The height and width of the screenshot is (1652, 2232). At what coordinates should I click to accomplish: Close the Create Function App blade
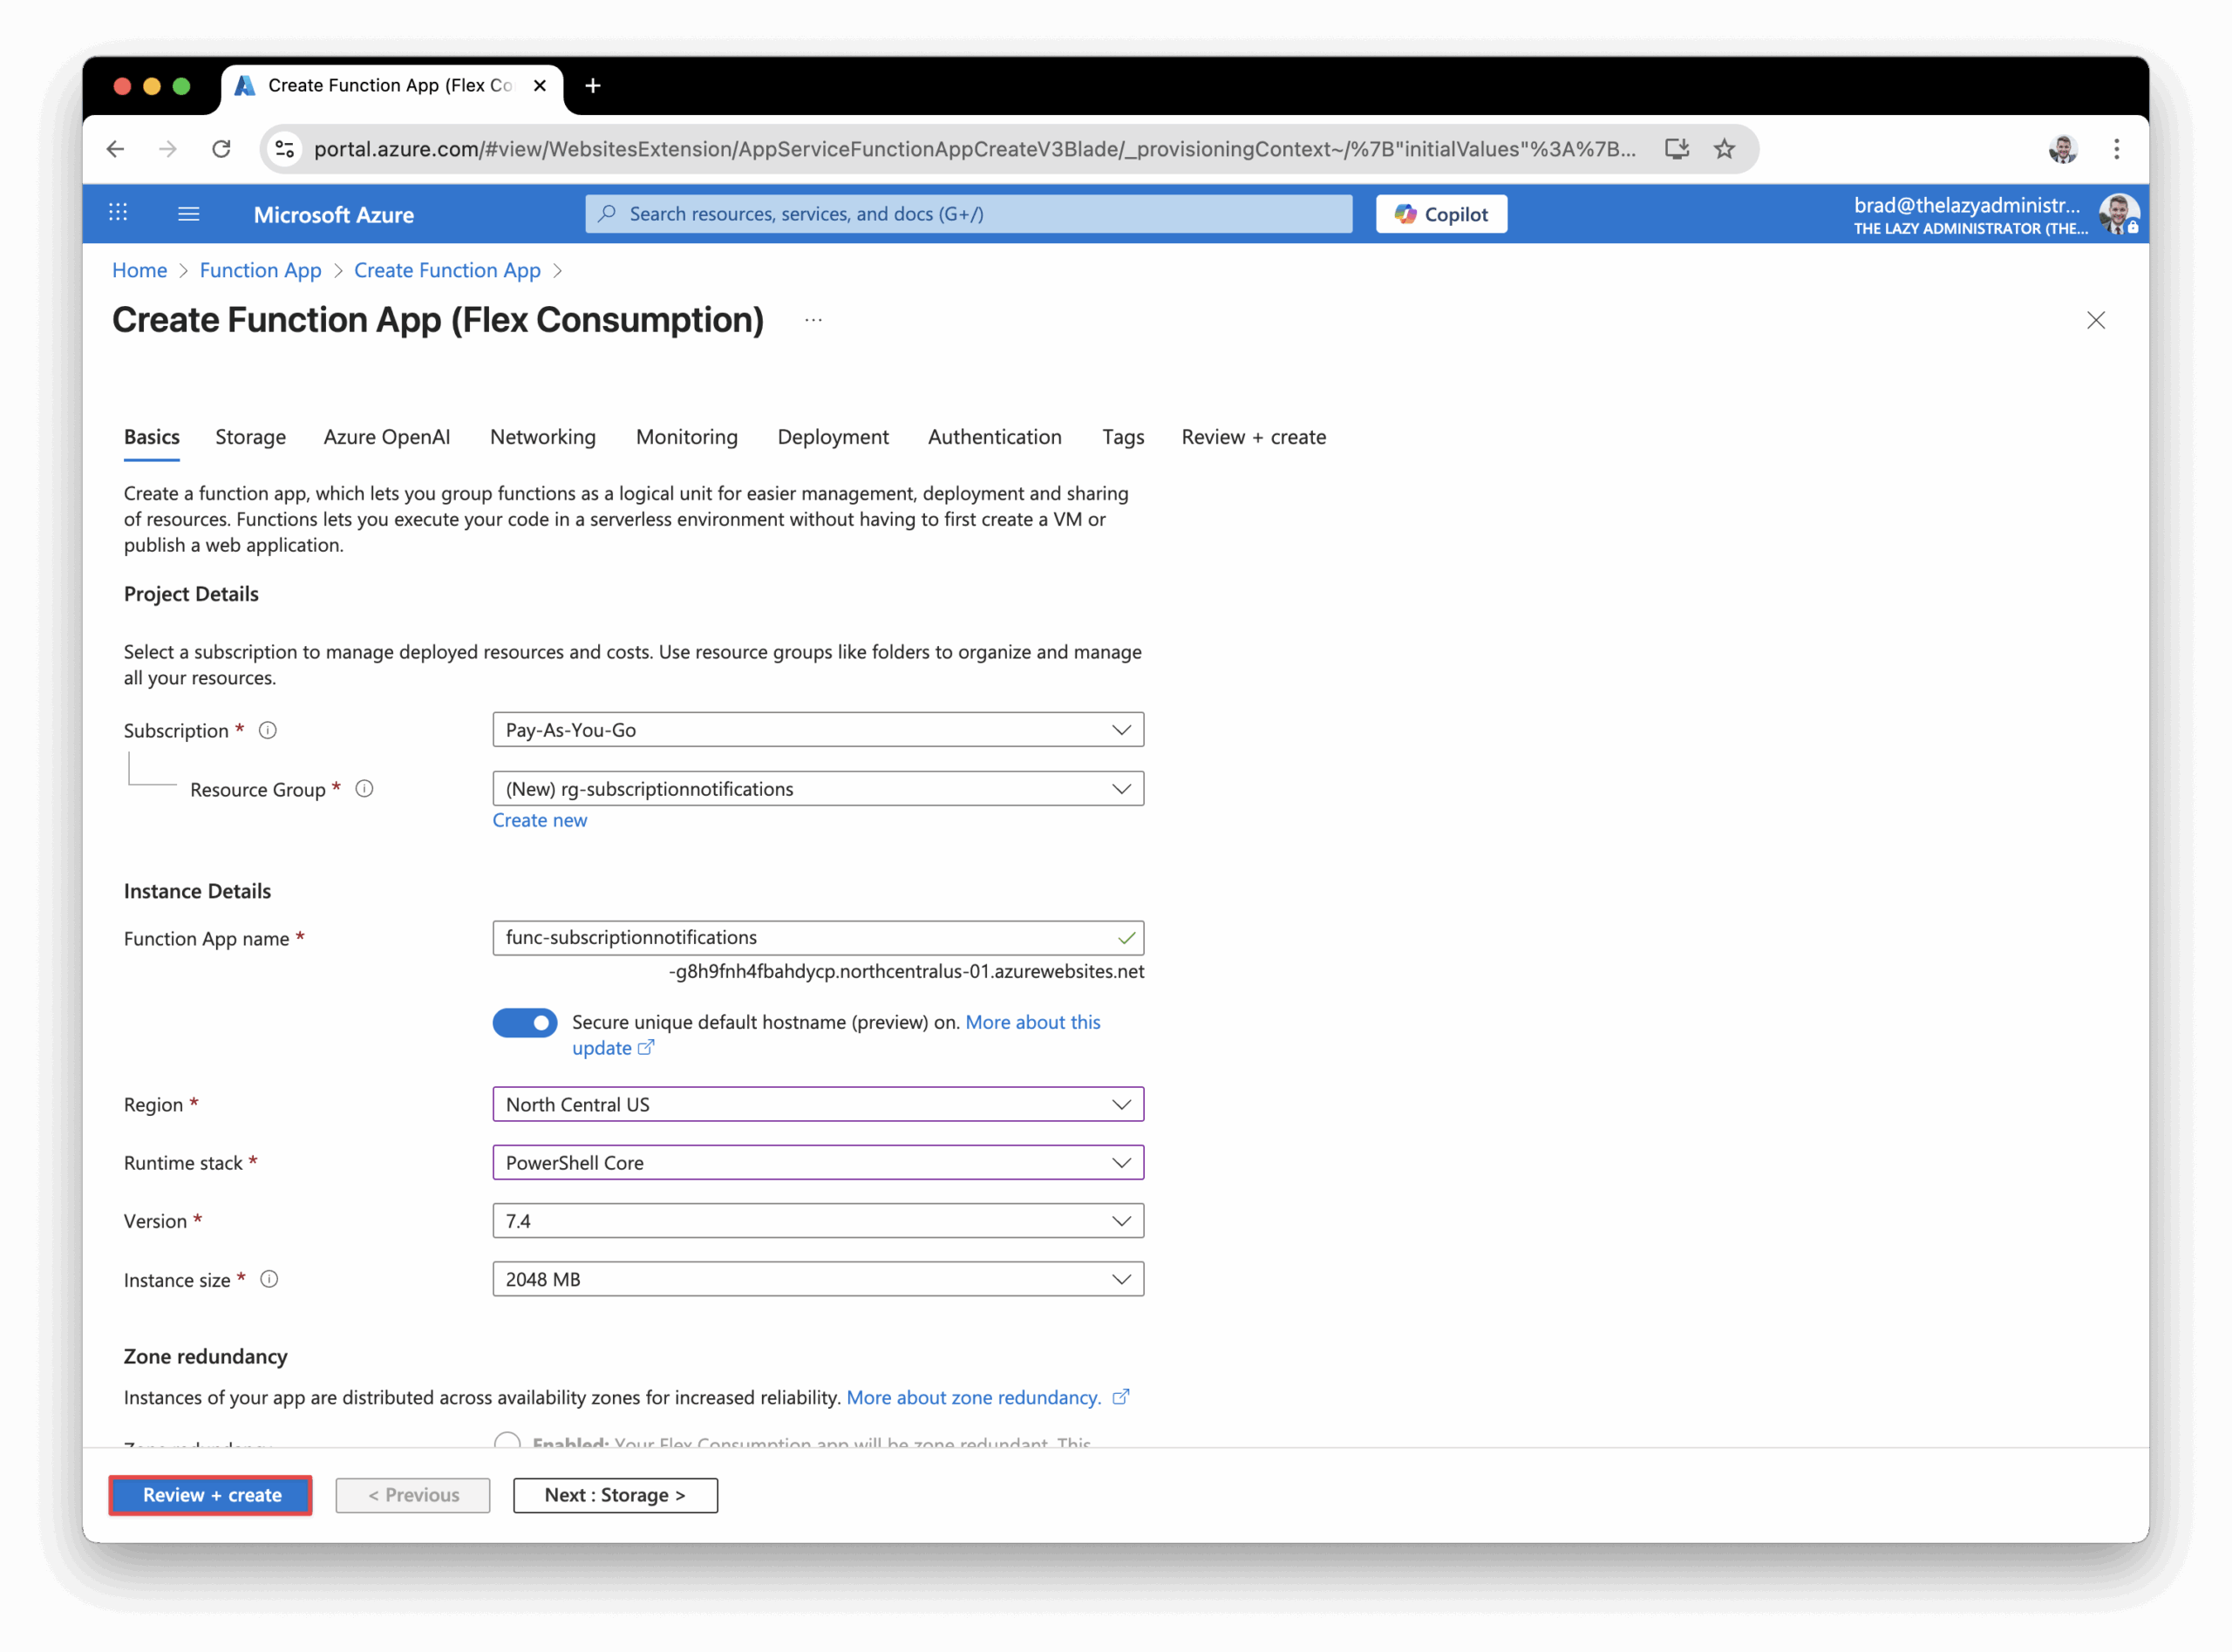(x=2095, y=320)
